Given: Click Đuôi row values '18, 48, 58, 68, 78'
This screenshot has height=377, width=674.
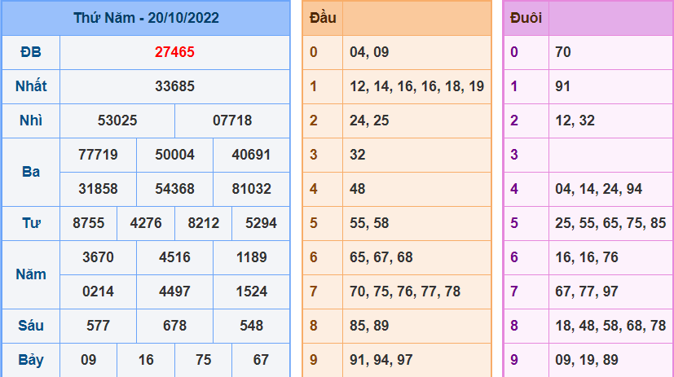Looking at the screenshot, I should (x=610, y=326).
